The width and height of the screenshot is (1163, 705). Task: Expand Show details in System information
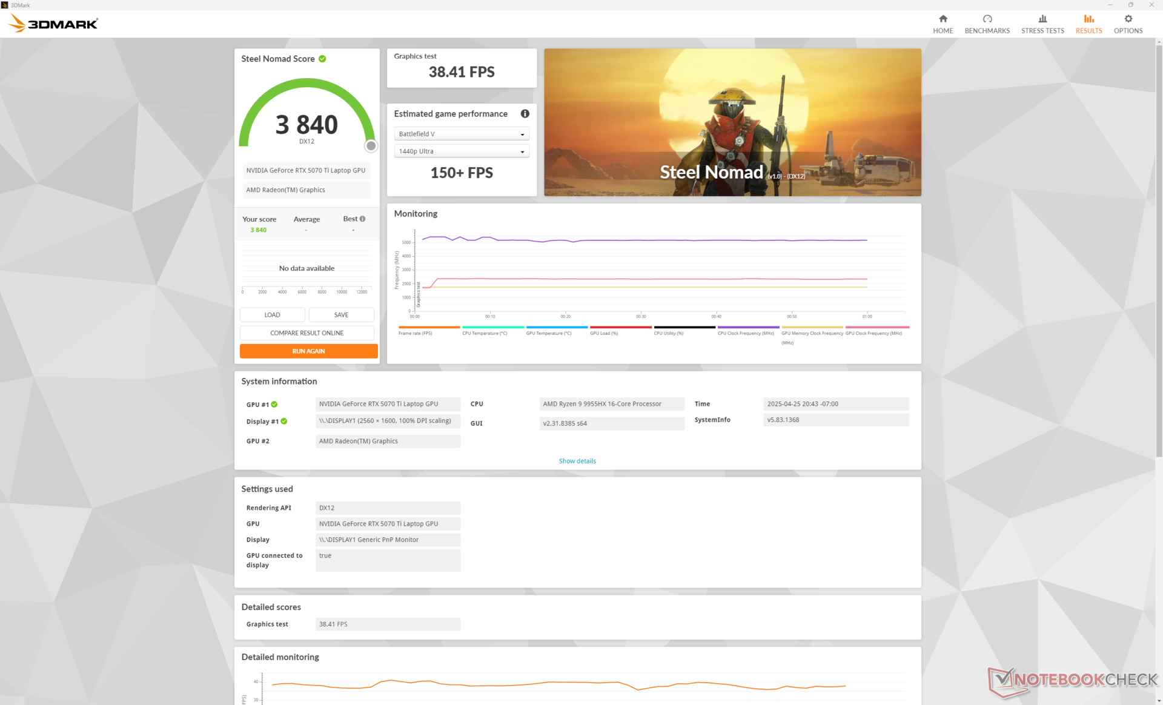(x=577, y=461)
